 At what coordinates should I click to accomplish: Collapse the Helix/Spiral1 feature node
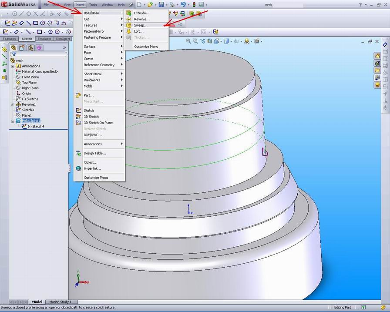(x=13, y=121)
